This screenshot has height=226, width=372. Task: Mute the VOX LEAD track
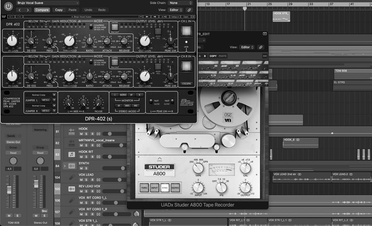[x=81, y=180]
